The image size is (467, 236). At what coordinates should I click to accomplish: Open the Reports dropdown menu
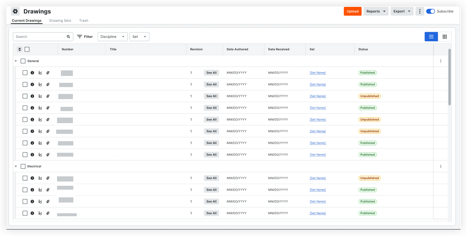[x=376, y=11]
